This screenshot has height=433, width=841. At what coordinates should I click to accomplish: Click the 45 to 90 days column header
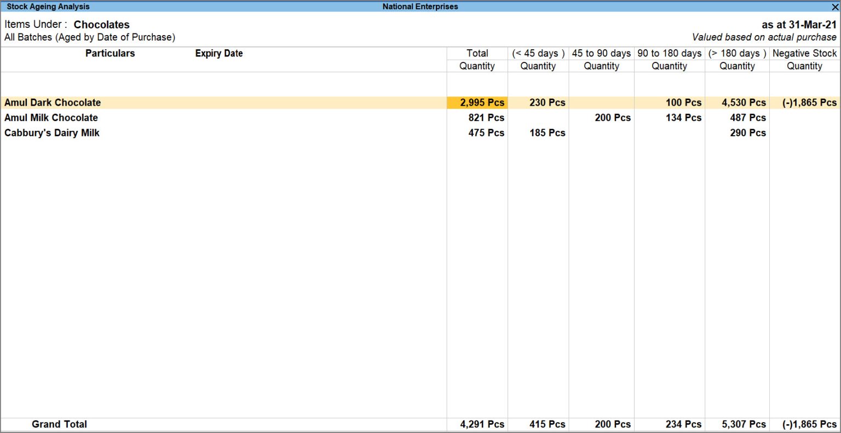601,53
